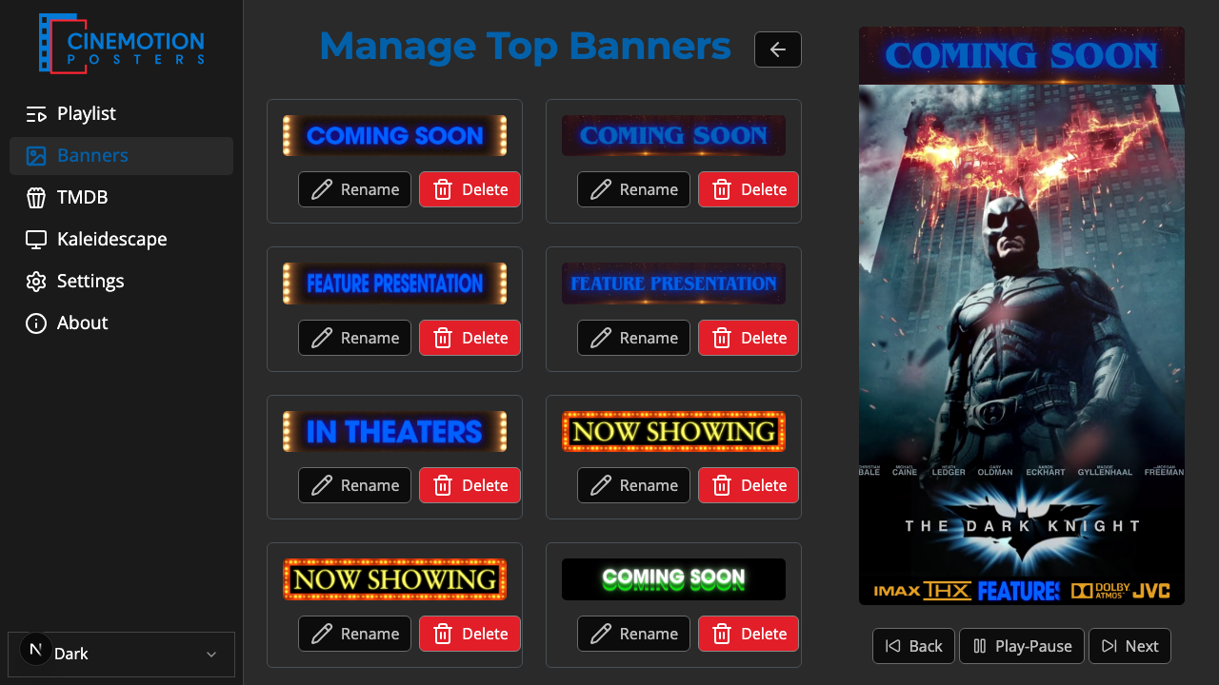Rename the Now Showing banner beside In Theaters
The image size is (1219, 685).
click(633, 485)
